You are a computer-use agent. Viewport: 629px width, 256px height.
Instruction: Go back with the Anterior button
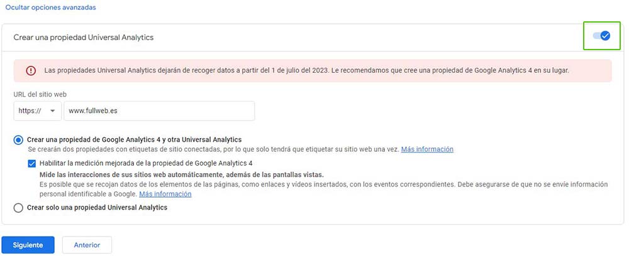coord(87,245)
